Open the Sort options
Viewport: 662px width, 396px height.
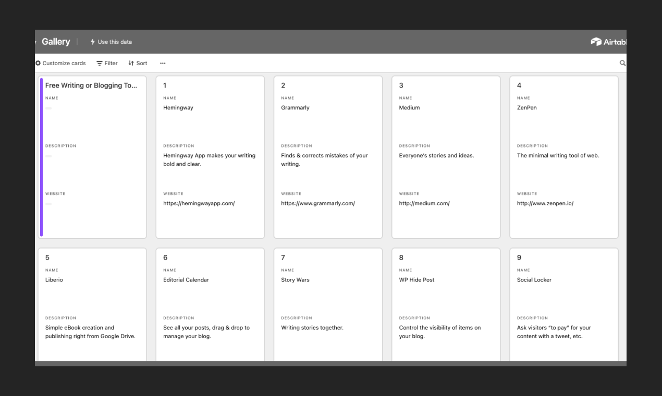click(x=138, y=63)
